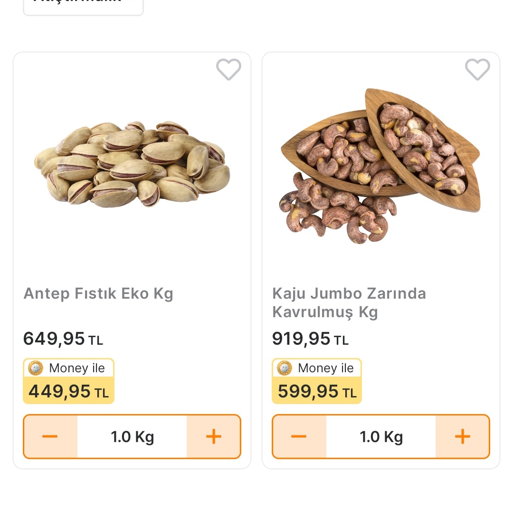Click Money coin icon on Antep Fıstık card

[x=36, y=368]
